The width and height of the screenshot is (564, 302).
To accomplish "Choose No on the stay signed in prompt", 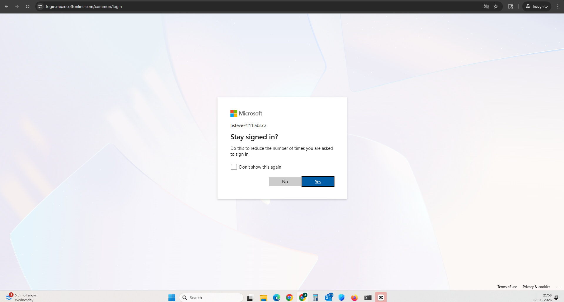I will [x=285, y=181].
